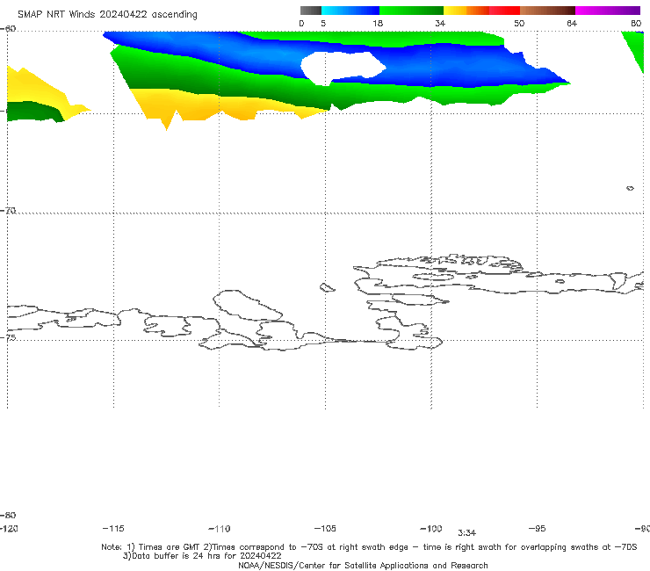Click the longitude label '-100'
This screenshot has width=650, height=571.
point(430,528)
